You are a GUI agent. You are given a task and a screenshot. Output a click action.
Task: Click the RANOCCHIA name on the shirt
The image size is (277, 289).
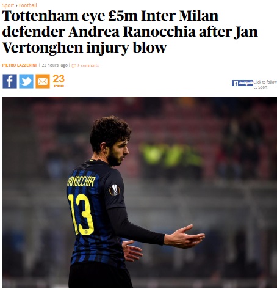pyautogui.click(x=81, y=181)
